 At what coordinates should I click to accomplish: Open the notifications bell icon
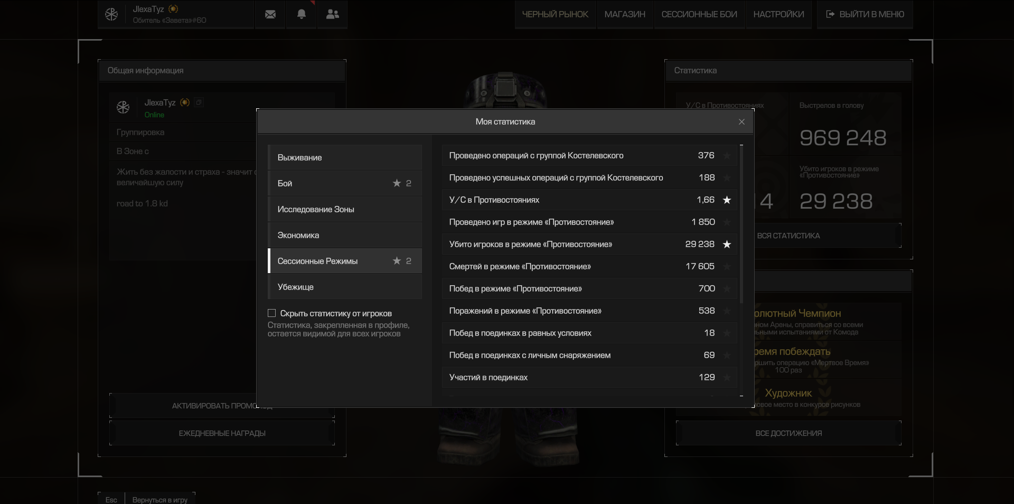pyautogui.click(x=302, y=14)
